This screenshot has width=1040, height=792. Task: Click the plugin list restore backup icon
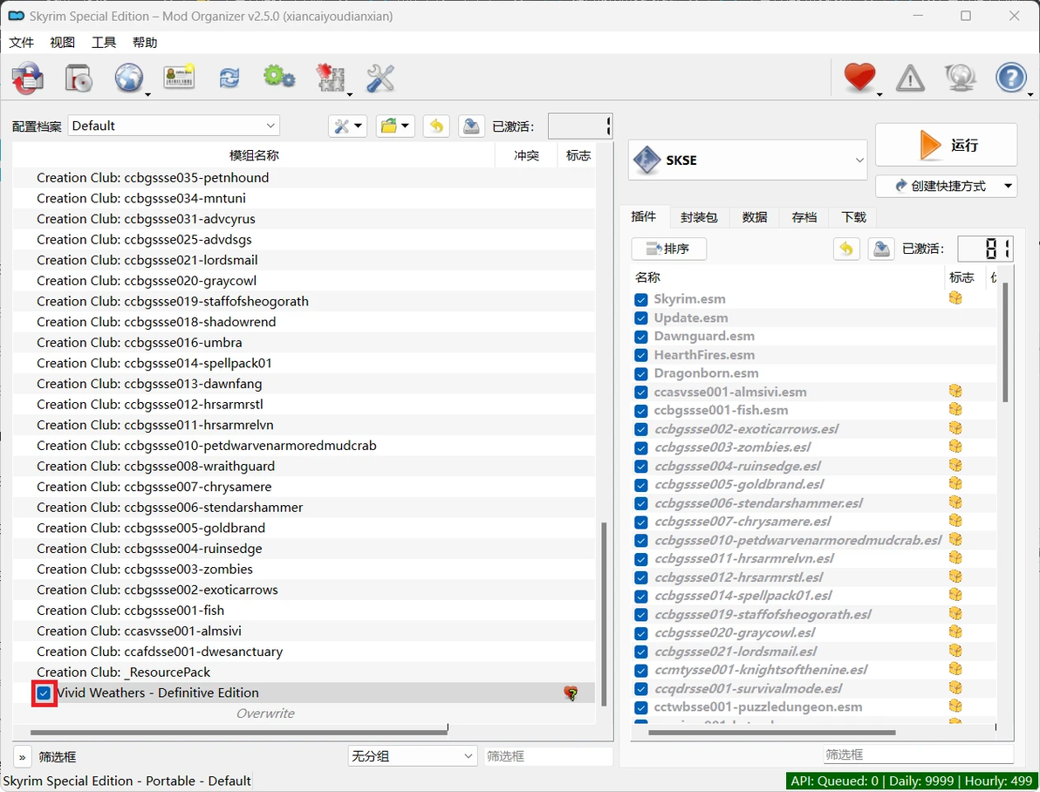pos(846,249)
